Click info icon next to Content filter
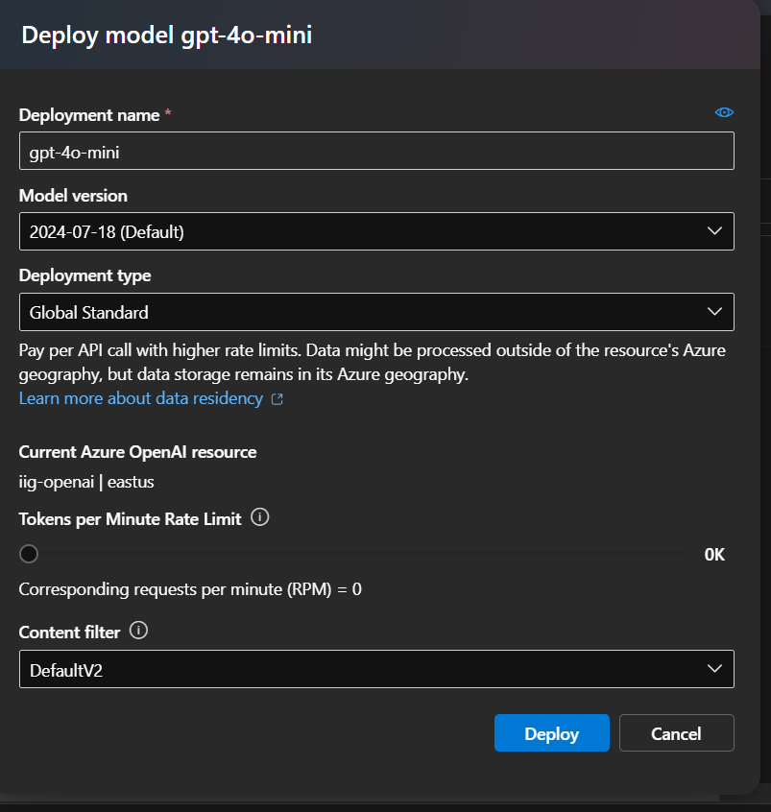Screen dimensions: 771x812 (138, 631)
